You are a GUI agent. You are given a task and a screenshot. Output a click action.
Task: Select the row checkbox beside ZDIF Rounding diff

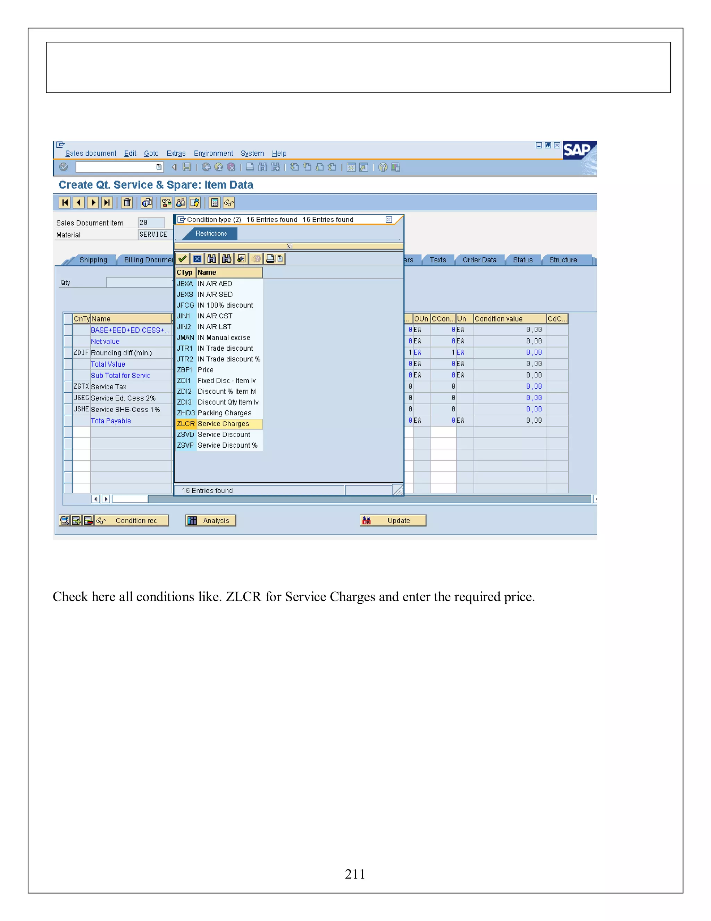pos(68,352)
